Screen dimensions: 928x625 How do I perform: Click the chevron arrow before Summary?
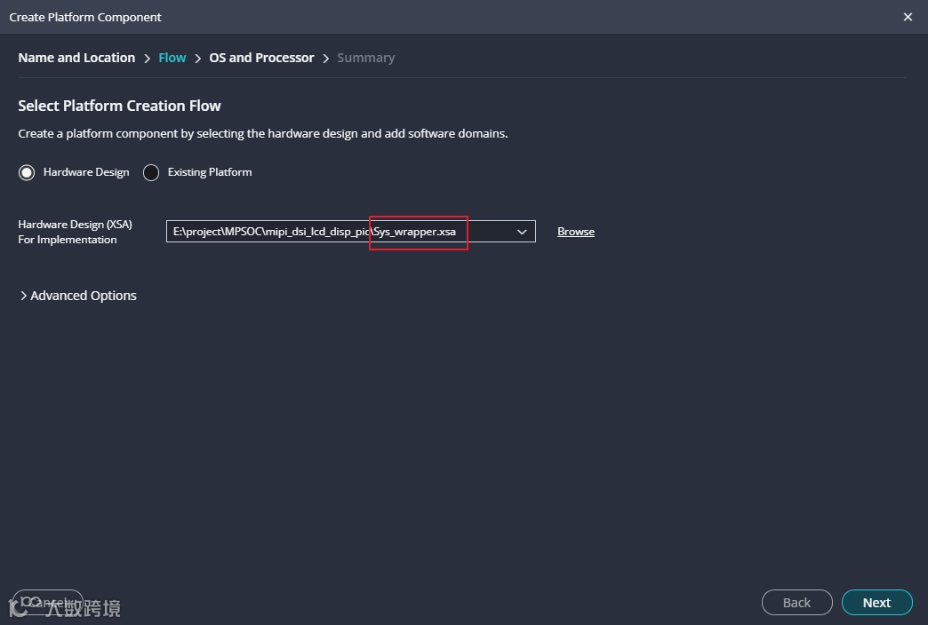pyautogui.click(x=326, y=59)
